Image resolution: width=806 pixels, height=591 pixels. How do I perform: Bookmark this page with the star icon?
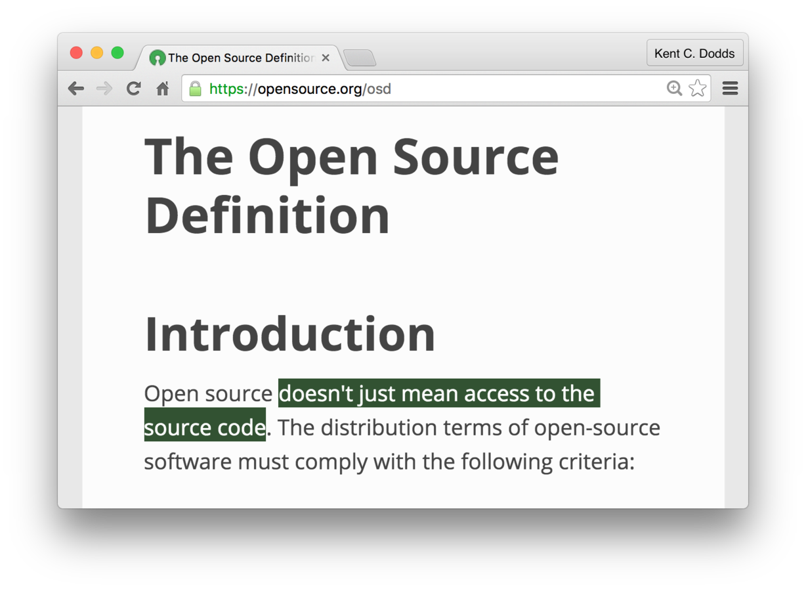698,88
